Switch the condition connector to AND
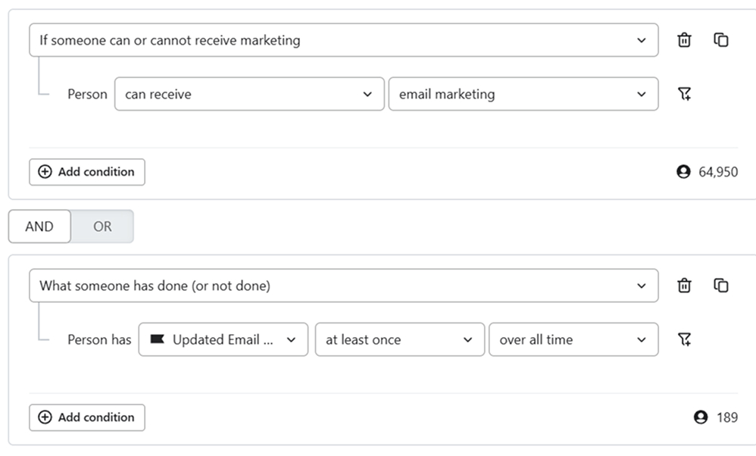 39,226
